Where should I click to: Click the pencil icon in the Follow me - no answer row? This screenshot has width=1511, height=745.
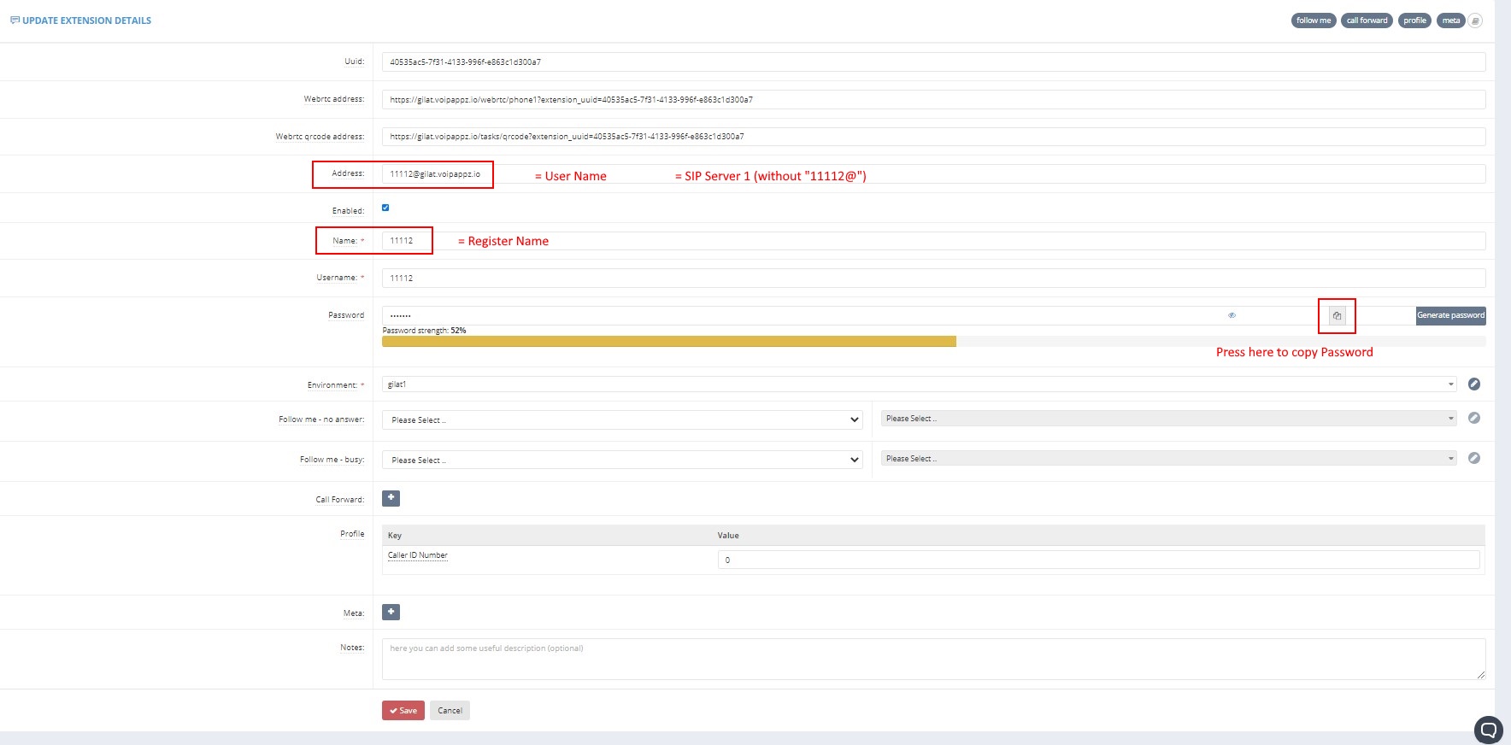1473,419
